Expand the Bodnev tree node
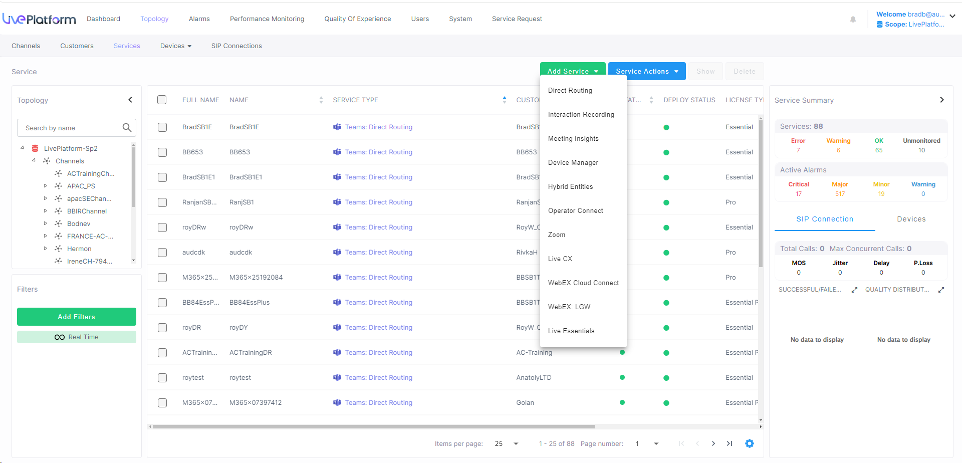Image resolution: width=962 pixels, height=463 pixels. click(45, 223)
